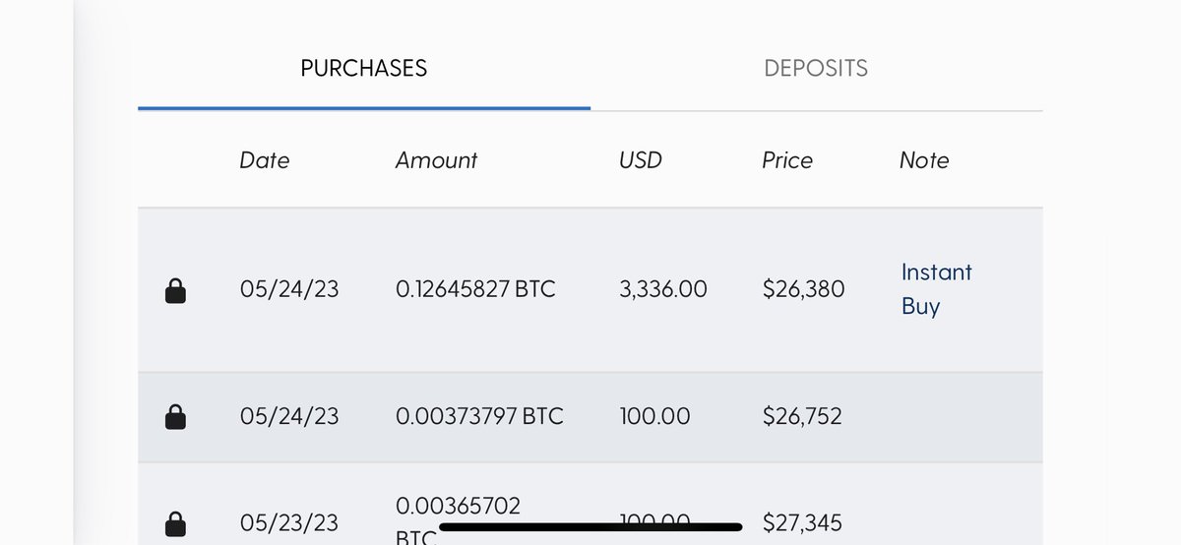
Task: Select date of the $26,752 purchase
Action: click(x=289, y=416)
